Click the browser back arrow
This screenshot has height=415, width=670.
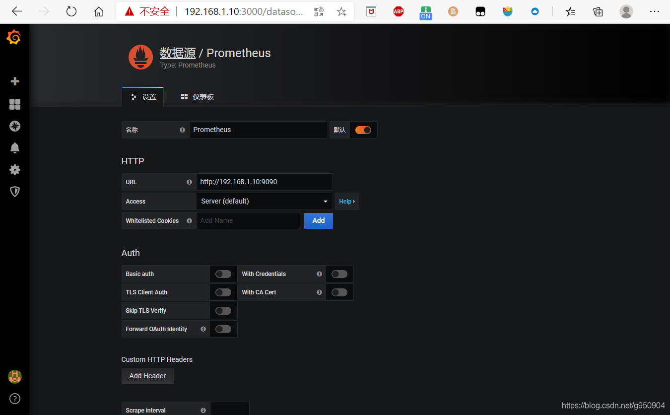click(x=17, y=11)
